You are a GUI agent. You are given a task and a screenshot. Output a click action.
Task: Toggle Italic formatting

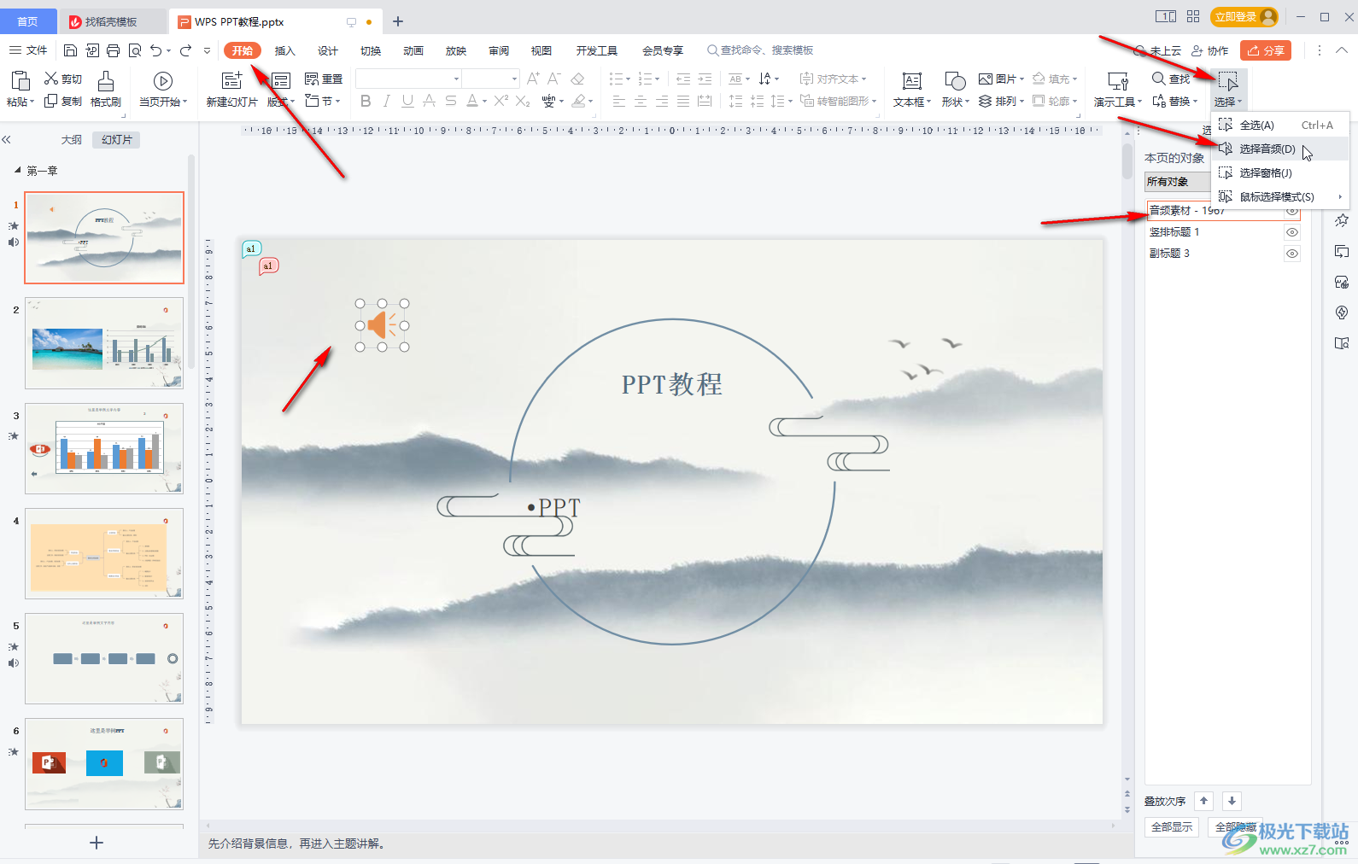click(x=387, y=101)
